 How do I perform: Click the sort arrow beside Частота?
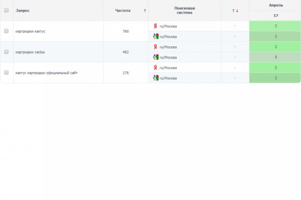[x=145, y=10]
